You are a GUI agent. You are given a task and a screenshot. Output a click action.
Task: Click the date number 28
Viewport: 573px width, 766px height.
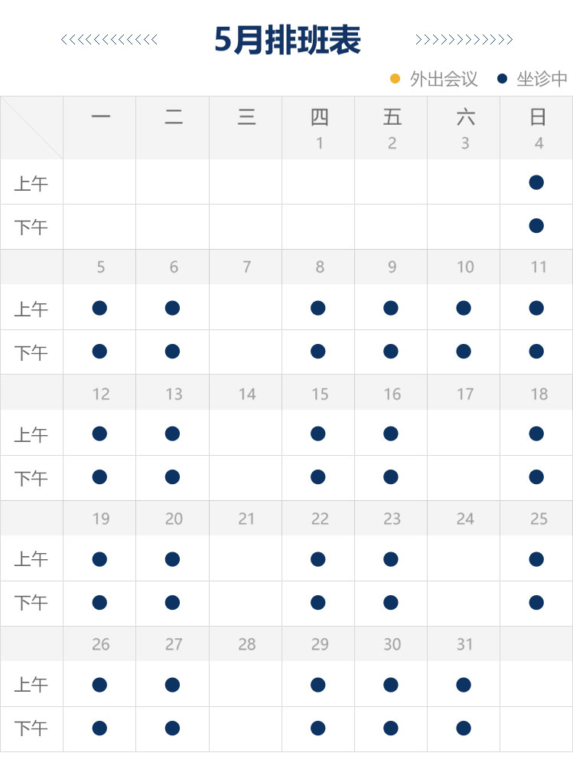[x=246, y=644]
